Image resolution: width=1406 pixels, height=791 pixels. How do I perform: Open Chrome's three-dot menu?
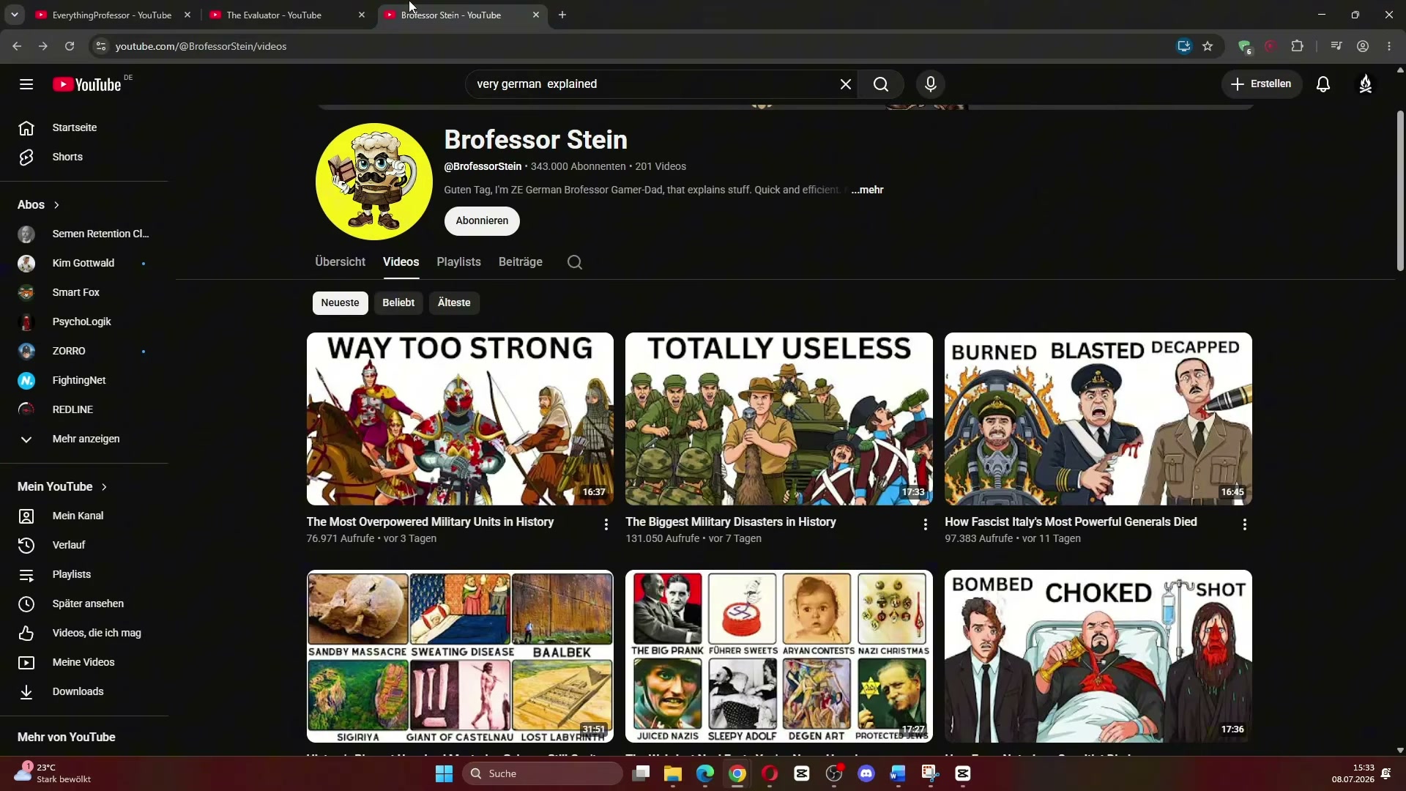1389,46
